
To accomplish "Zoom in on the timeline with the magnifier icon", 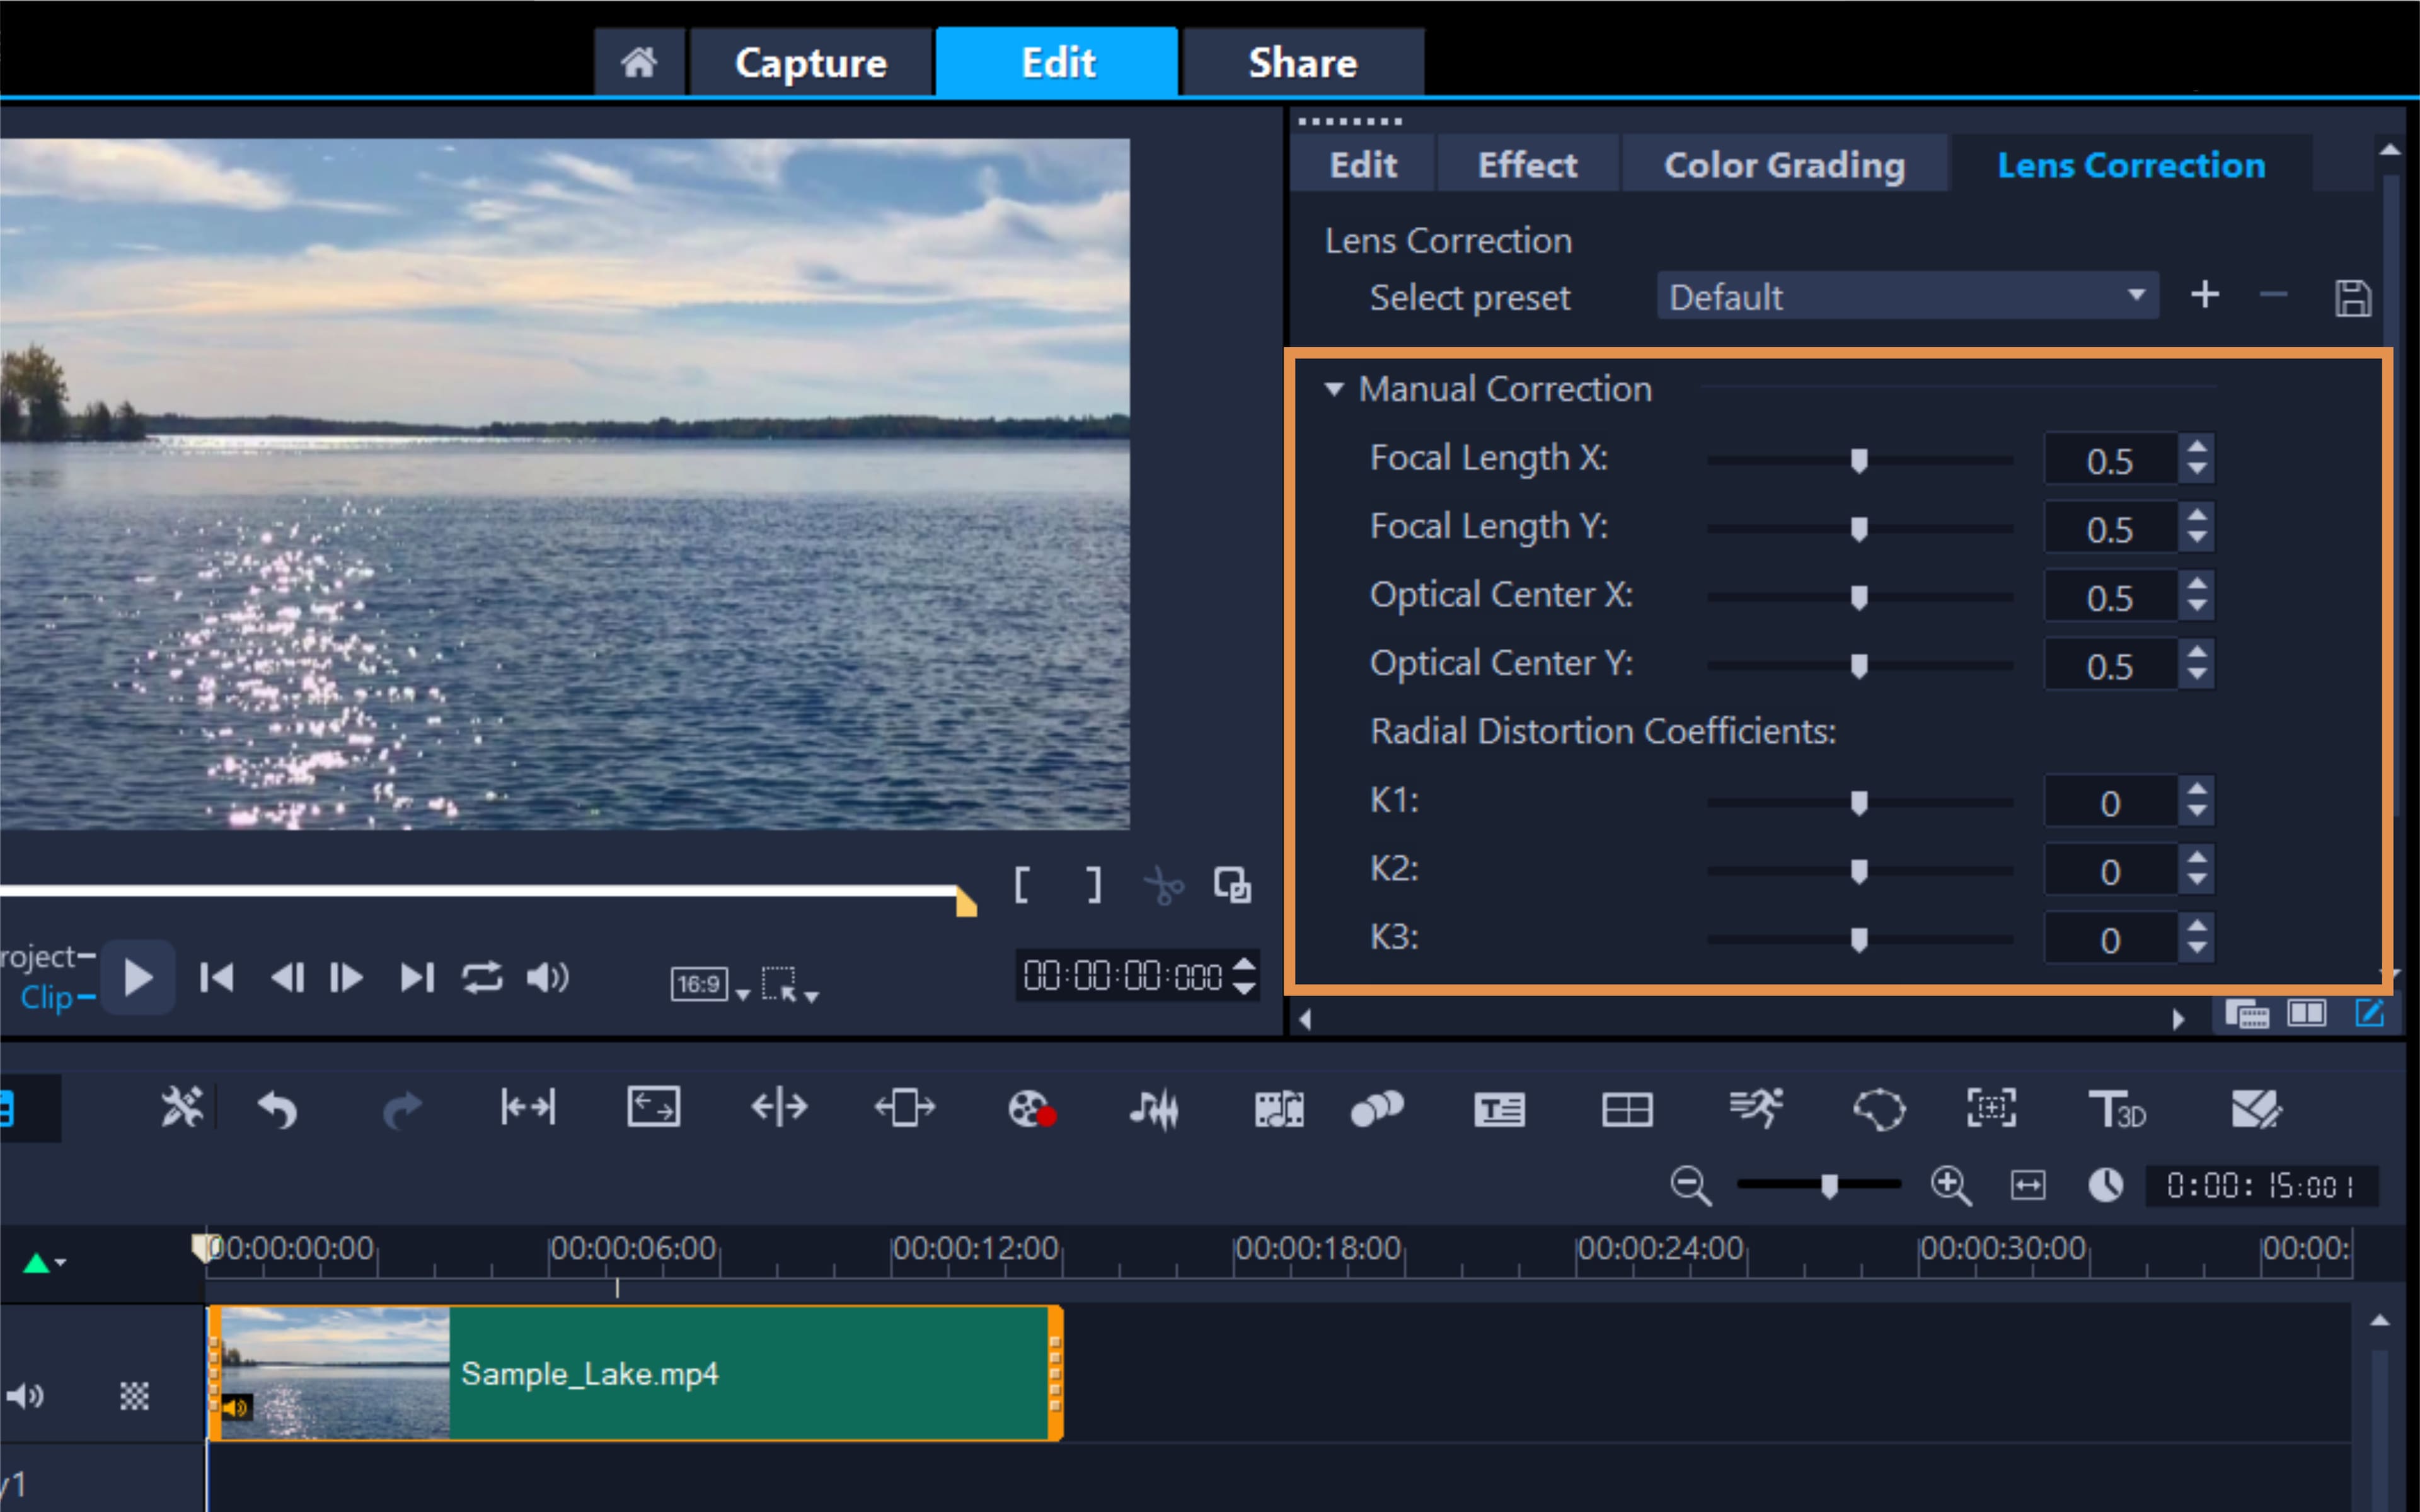I will coord(1951,1186).
